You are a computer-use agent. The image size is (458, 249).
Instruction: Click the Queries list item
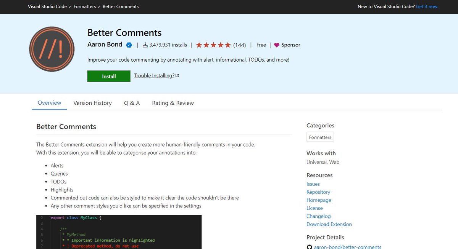pos(59,174)
